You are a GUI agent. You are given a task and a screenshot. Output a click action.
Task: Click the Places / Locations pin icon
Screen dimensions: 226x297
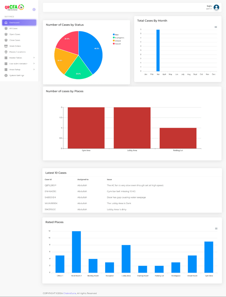point(6,52)
